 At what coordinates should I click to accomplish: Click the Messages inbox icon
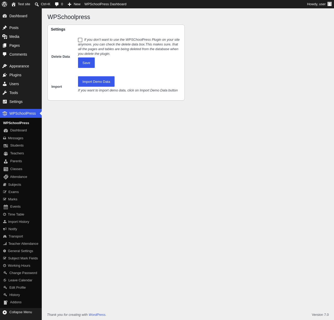tap(4, 138)
